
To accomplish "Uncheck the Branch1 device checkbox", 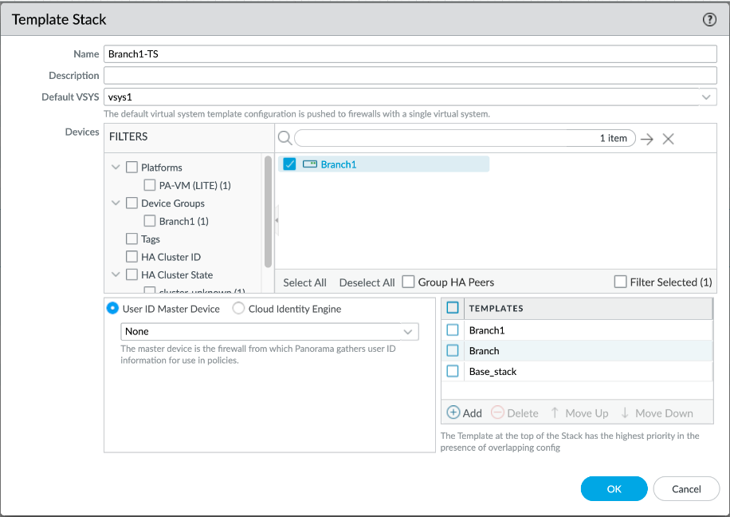I will [x=289, y=164].
